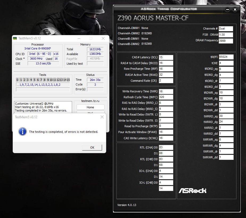Click the tRCD value field
The image size is (246, 218).
[166, 63]
